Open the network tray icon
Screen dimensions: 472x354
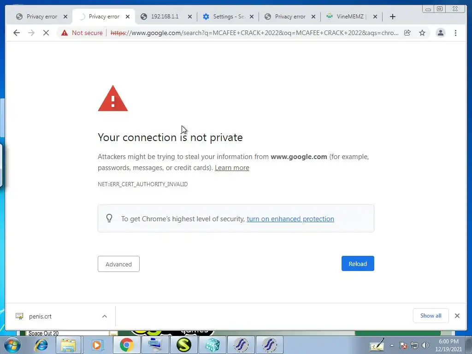[414, 345]
